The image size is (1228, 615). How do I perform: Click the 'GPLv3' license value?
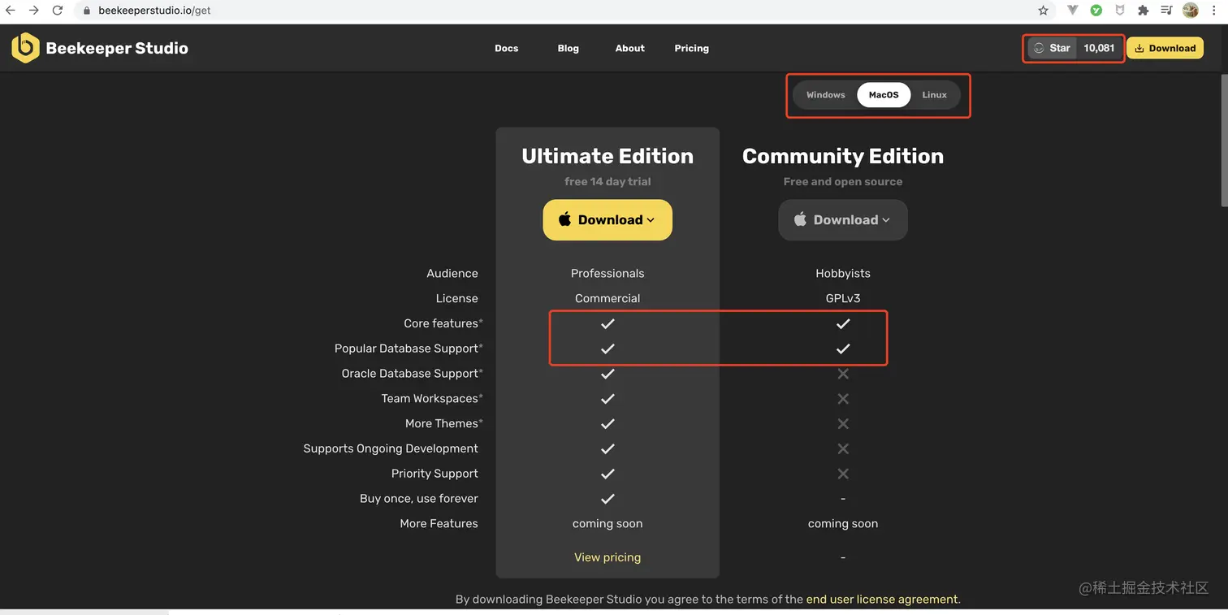pos(843,298)
